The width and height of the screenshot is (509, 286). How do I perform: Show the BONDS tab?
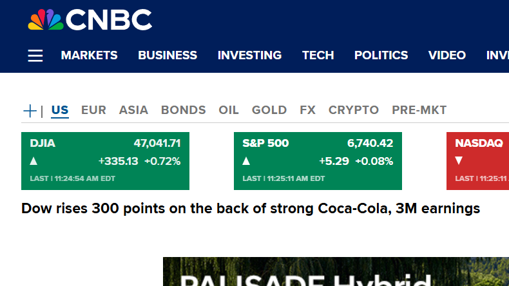click(183, 110)
